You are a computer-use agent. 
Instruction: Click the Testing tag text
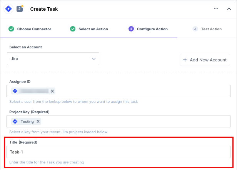[x=27, y=122]
